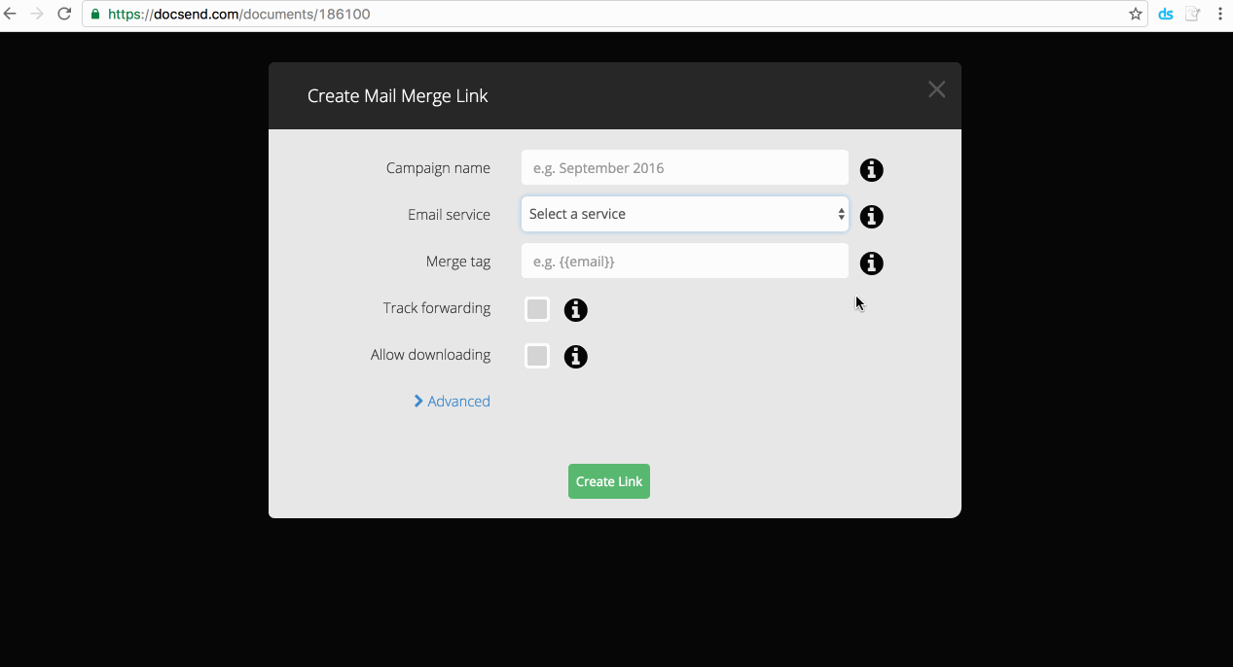Click the browser back arrow
The width and height of the screenshot is (1233, 667).
click(11, 14)
